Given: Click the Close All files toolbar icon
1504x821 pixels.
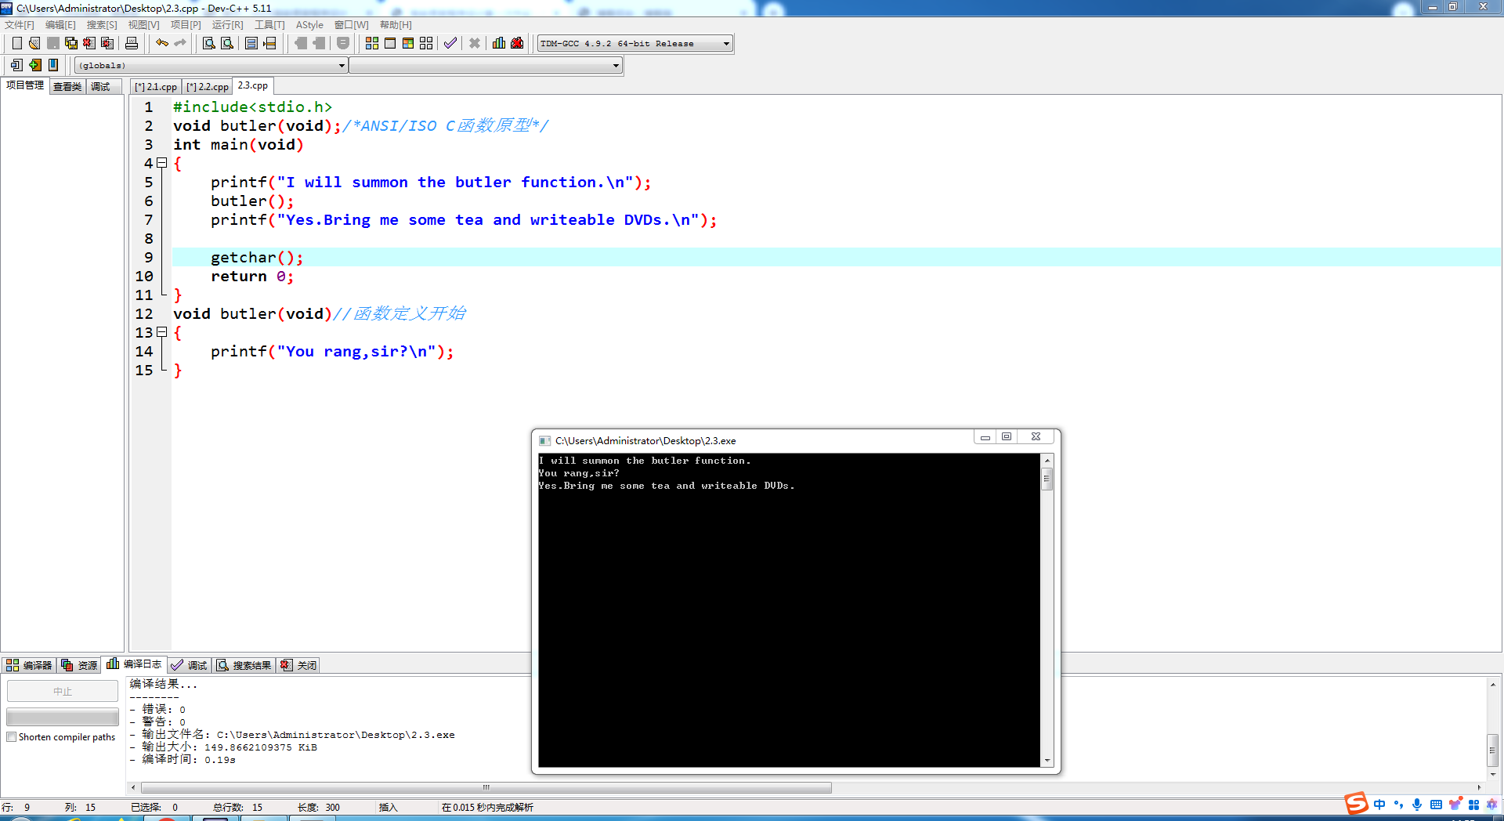Looking at the screenshot, I should pos(107,43).
